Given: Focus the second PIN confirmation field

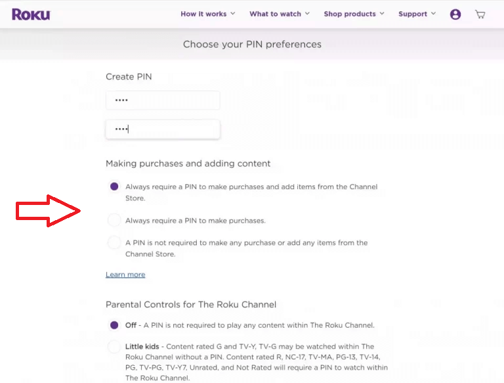Looking at the screenshot, I should [x=163, y=129].
